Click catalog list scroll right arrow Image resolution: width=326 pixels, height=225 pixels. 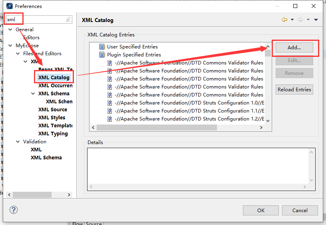pos(261,127)
